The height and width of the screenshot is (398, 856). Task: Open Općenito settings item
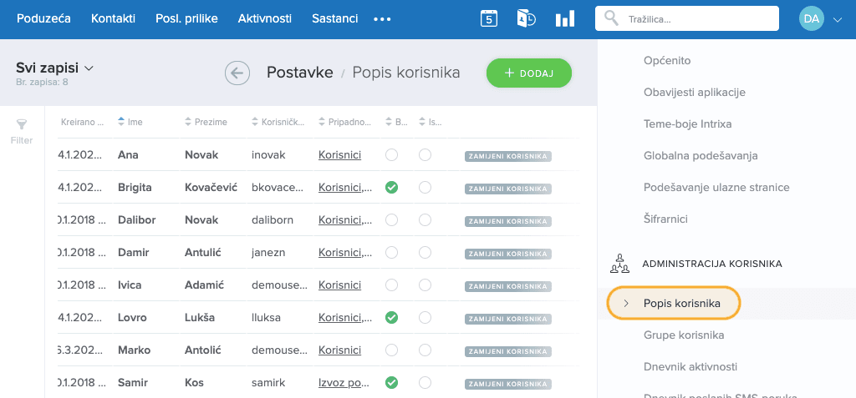tap(667, 61)
